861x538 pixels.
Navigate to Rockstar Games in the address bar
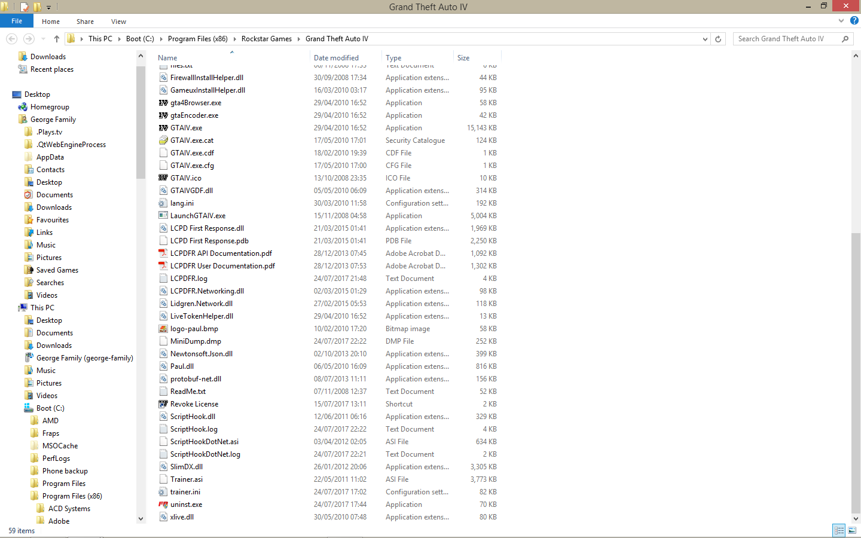point(267,39)
